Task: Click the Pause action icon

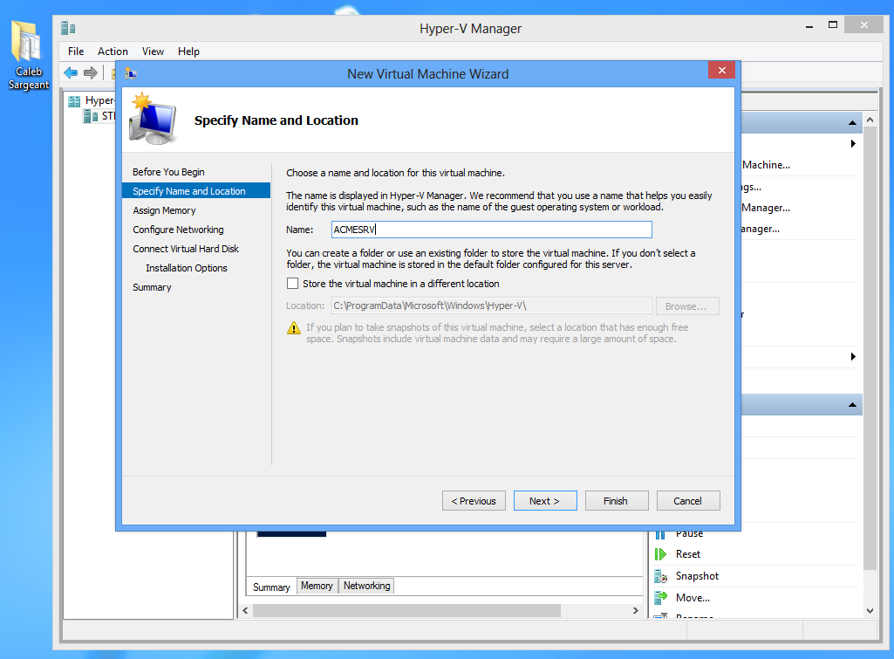Action: [660, 535]
